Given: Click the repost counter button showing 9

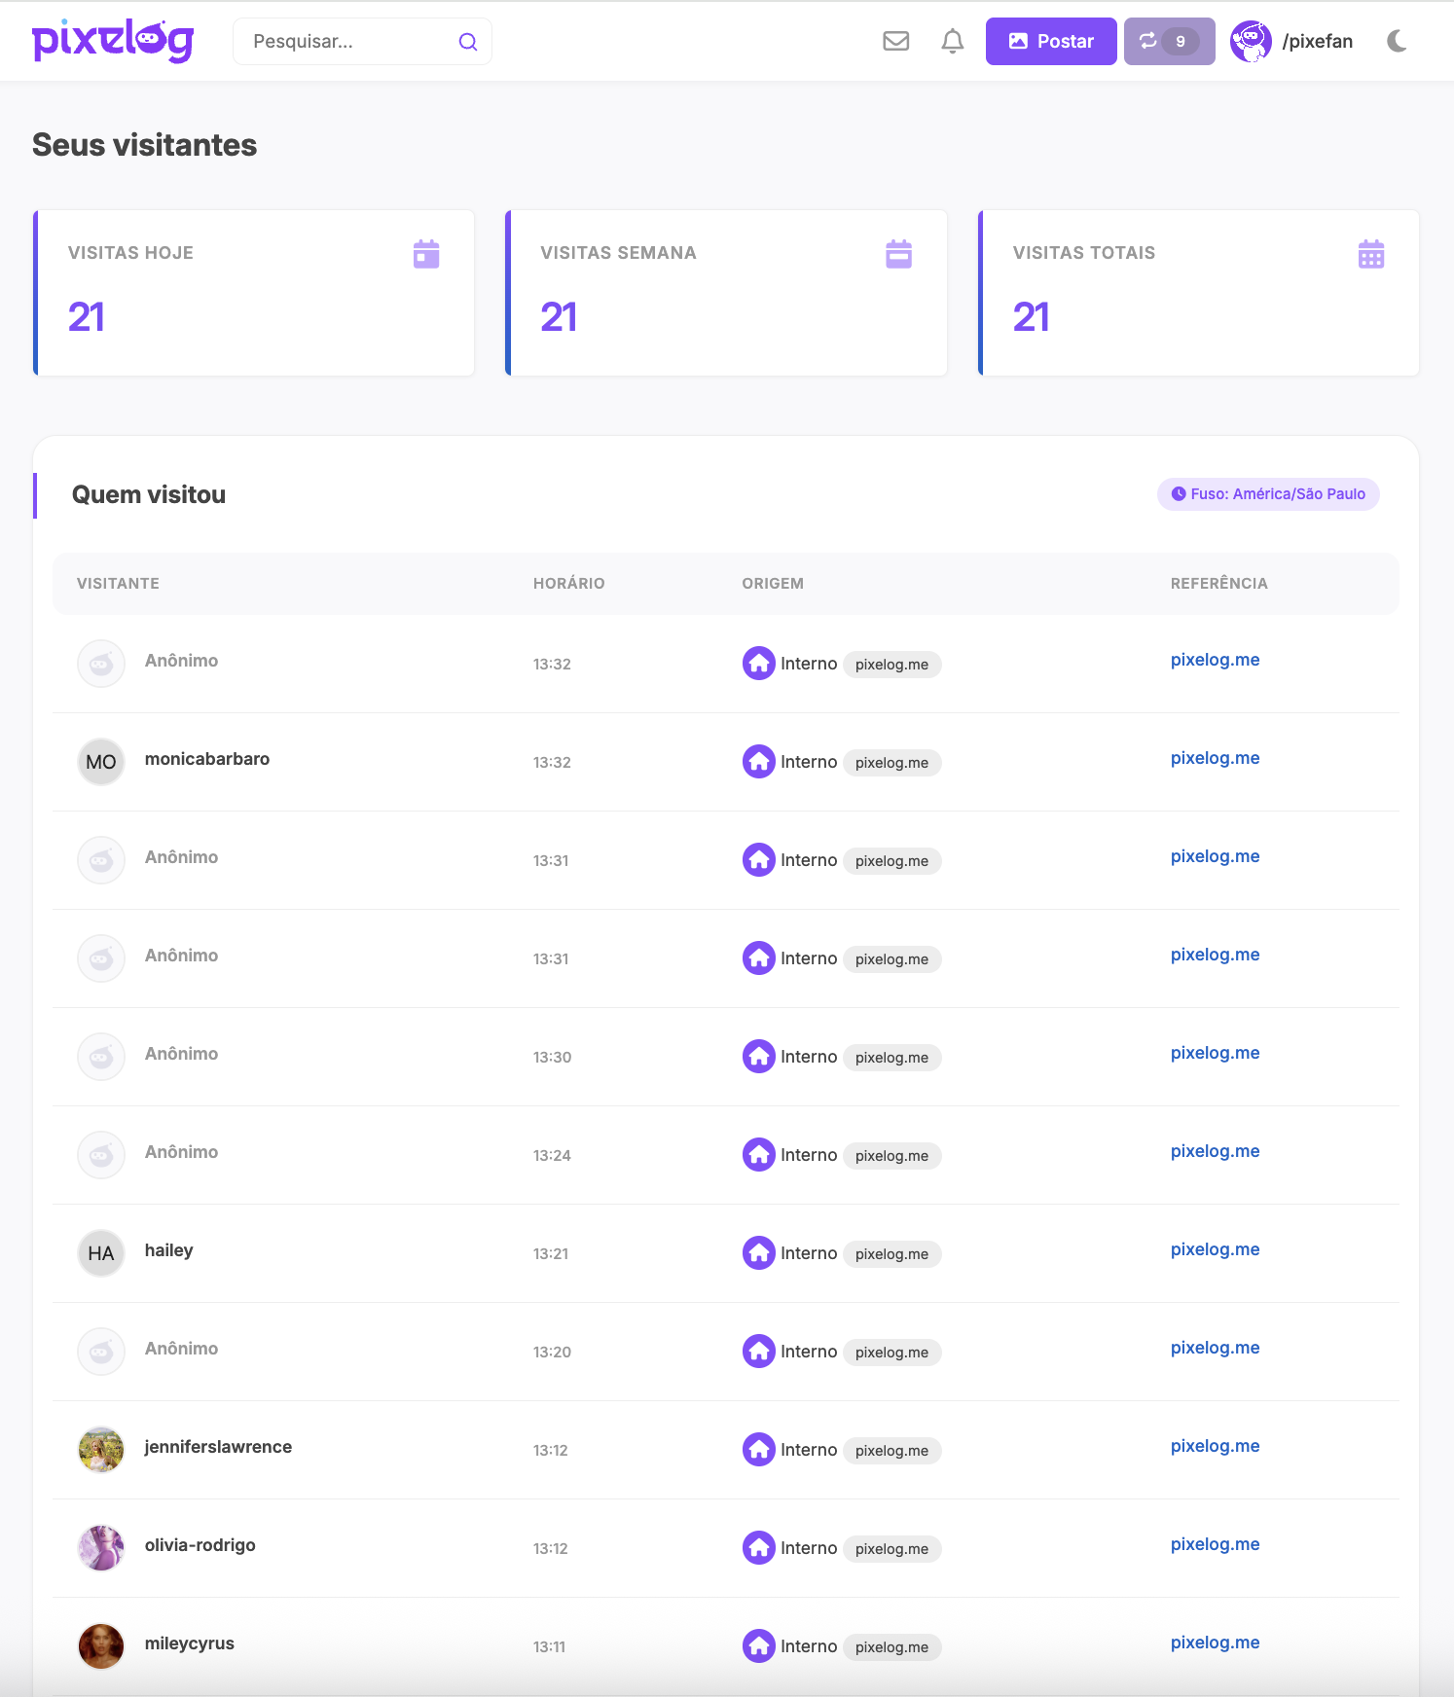Looking at the screenshot, I should click(x=1169, y=42).
